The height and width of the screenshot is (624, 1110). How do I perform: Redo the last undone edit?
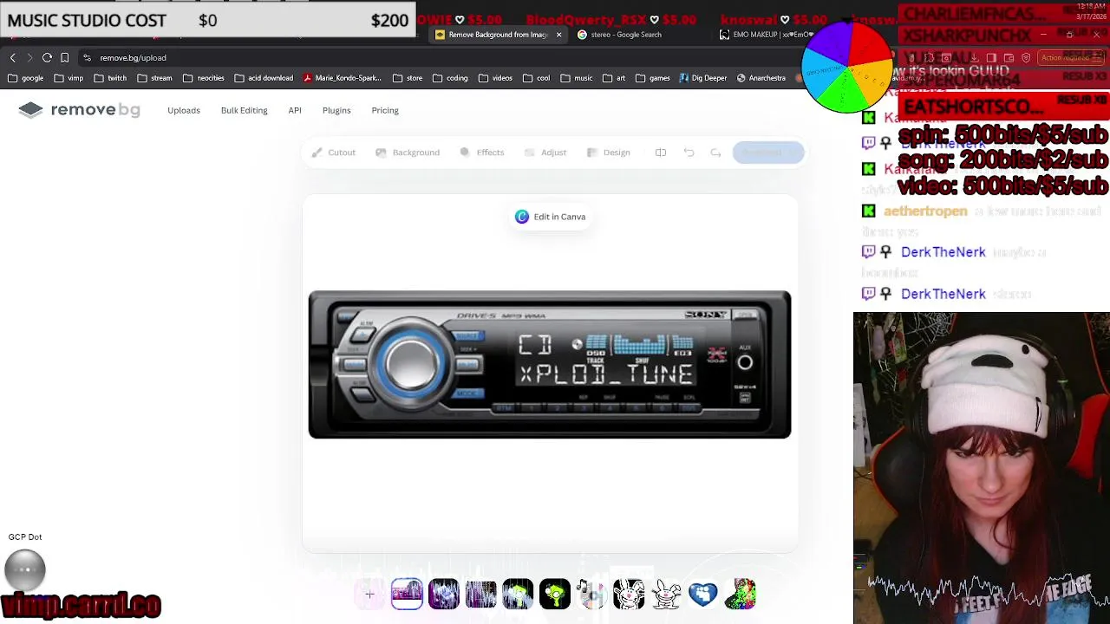point(715,153)
